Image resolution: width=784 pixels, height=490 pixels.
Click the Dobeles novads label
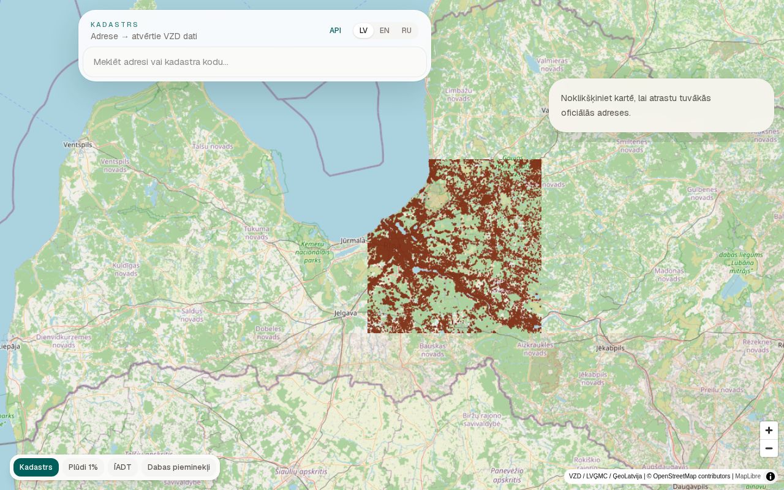pos(268,332)
